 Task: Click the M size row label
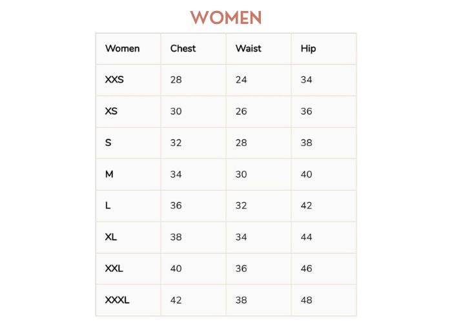109,174
